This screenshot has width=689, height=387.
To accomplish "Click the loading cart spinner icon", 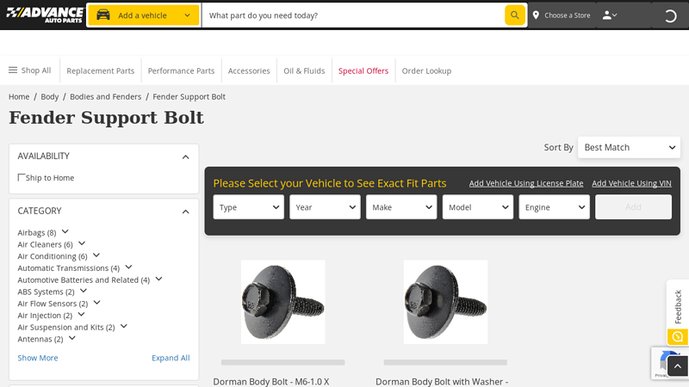I will pyautogui.click(x=670, y=16).
